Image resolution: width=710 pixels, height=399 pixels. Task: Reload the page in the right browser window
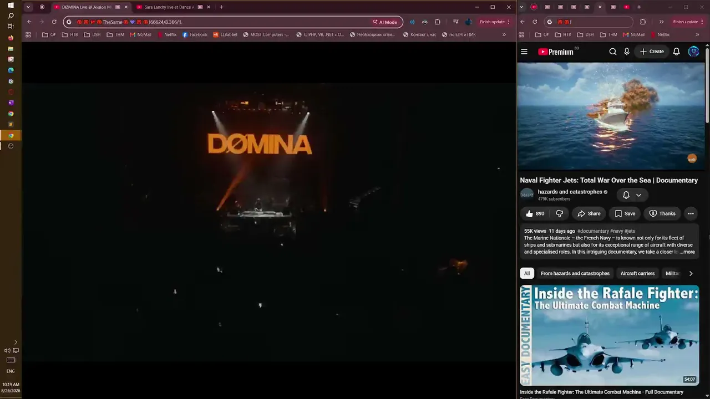[x=535, y=22]
